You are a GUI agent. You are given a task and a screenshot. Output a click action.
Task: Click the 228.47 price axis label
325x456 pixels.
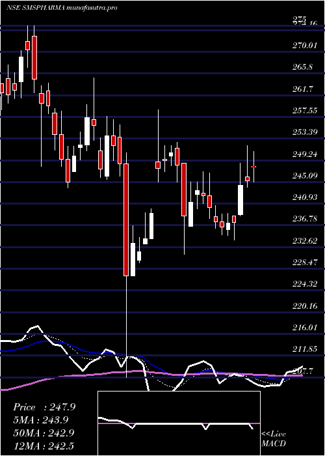[x=305, y=263]
